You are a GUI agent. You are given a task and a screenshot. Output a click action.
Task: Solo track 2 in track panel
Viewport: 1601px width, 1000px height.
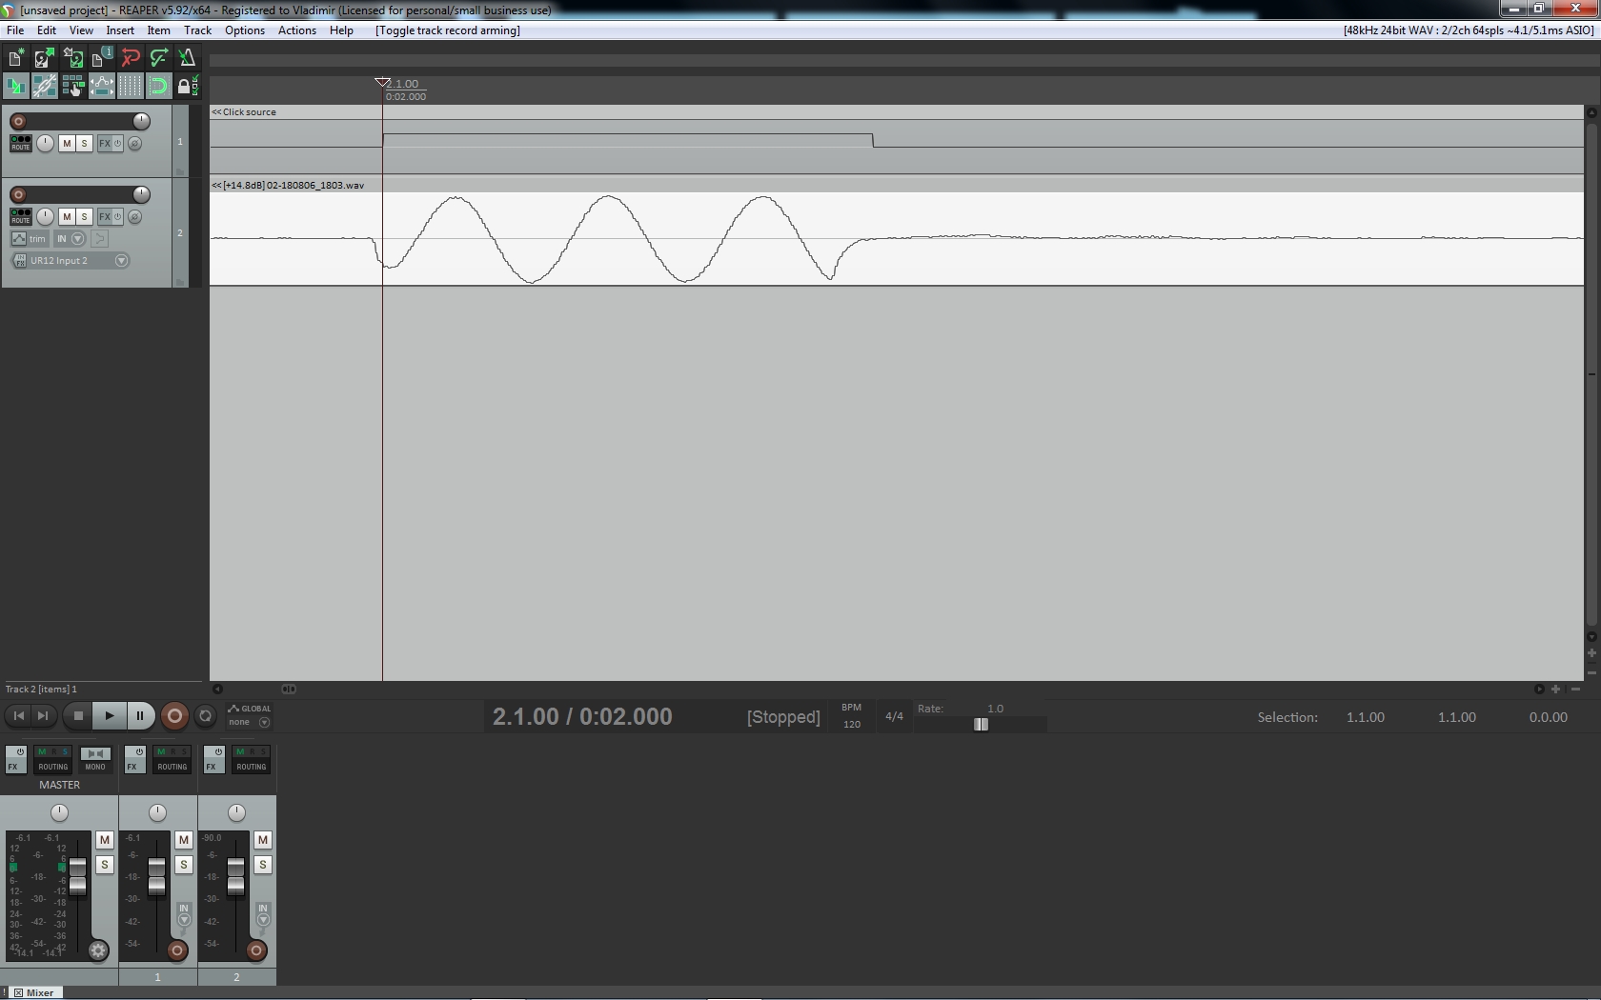84,217
